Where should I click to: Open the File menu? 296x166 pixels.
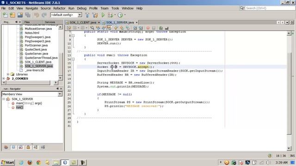click(3, 8)
